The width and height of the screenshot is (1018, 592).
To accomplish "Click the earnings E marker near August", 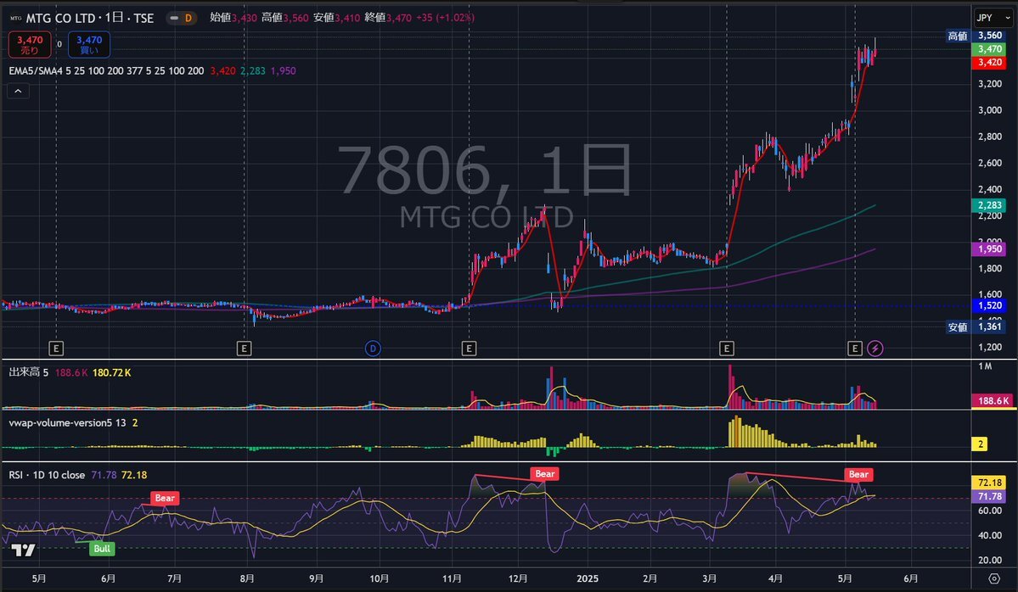I will coord(245,349).
